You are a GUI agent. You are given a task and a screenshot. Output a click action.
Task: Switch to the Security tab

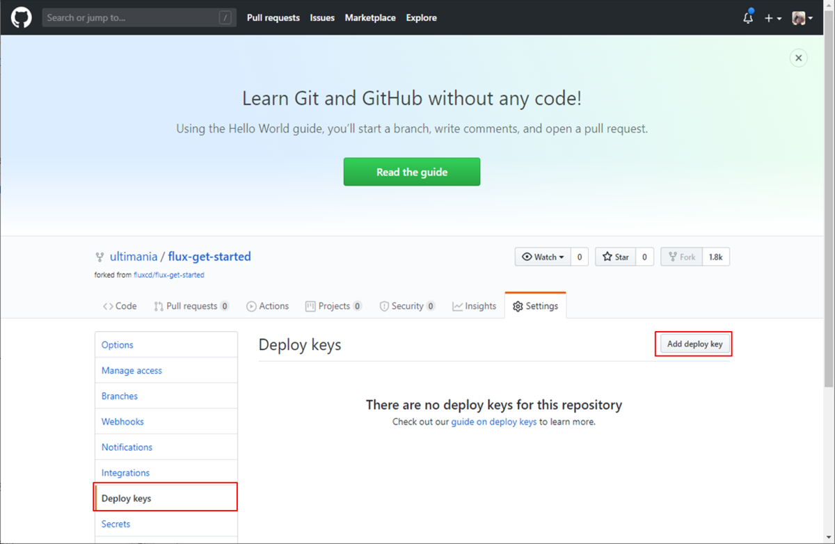(x=407, y=306)
